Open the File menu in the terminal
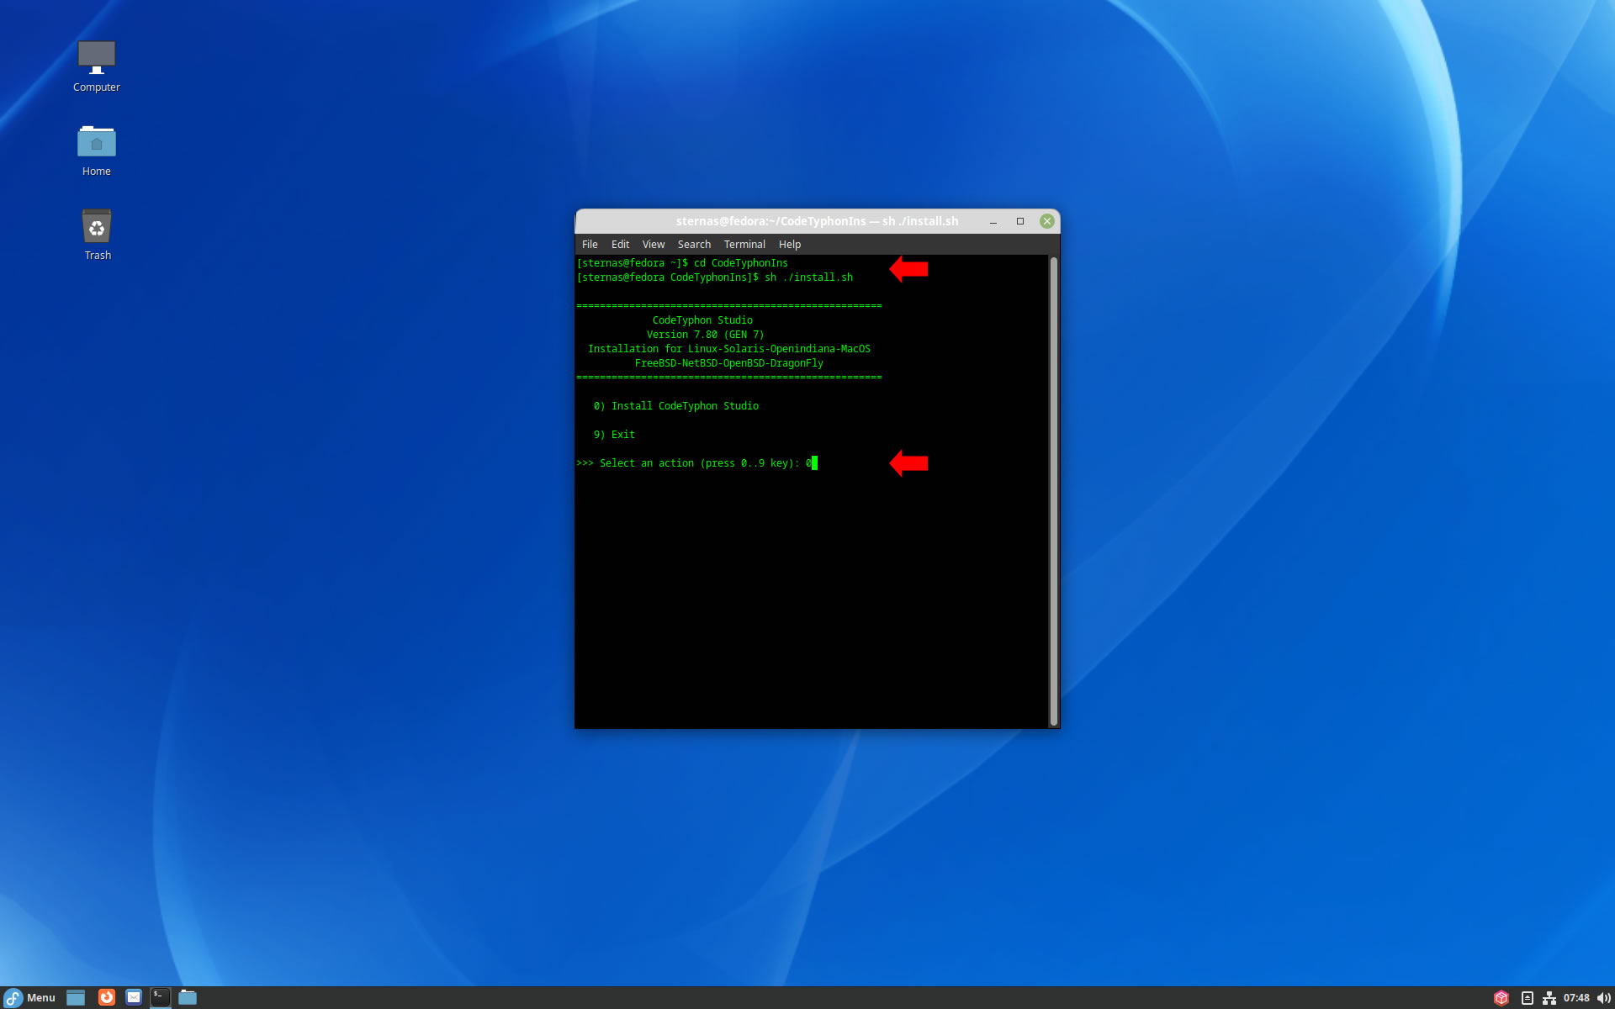The width and height of the screenshot is (1615, 1009). [590, 245]
